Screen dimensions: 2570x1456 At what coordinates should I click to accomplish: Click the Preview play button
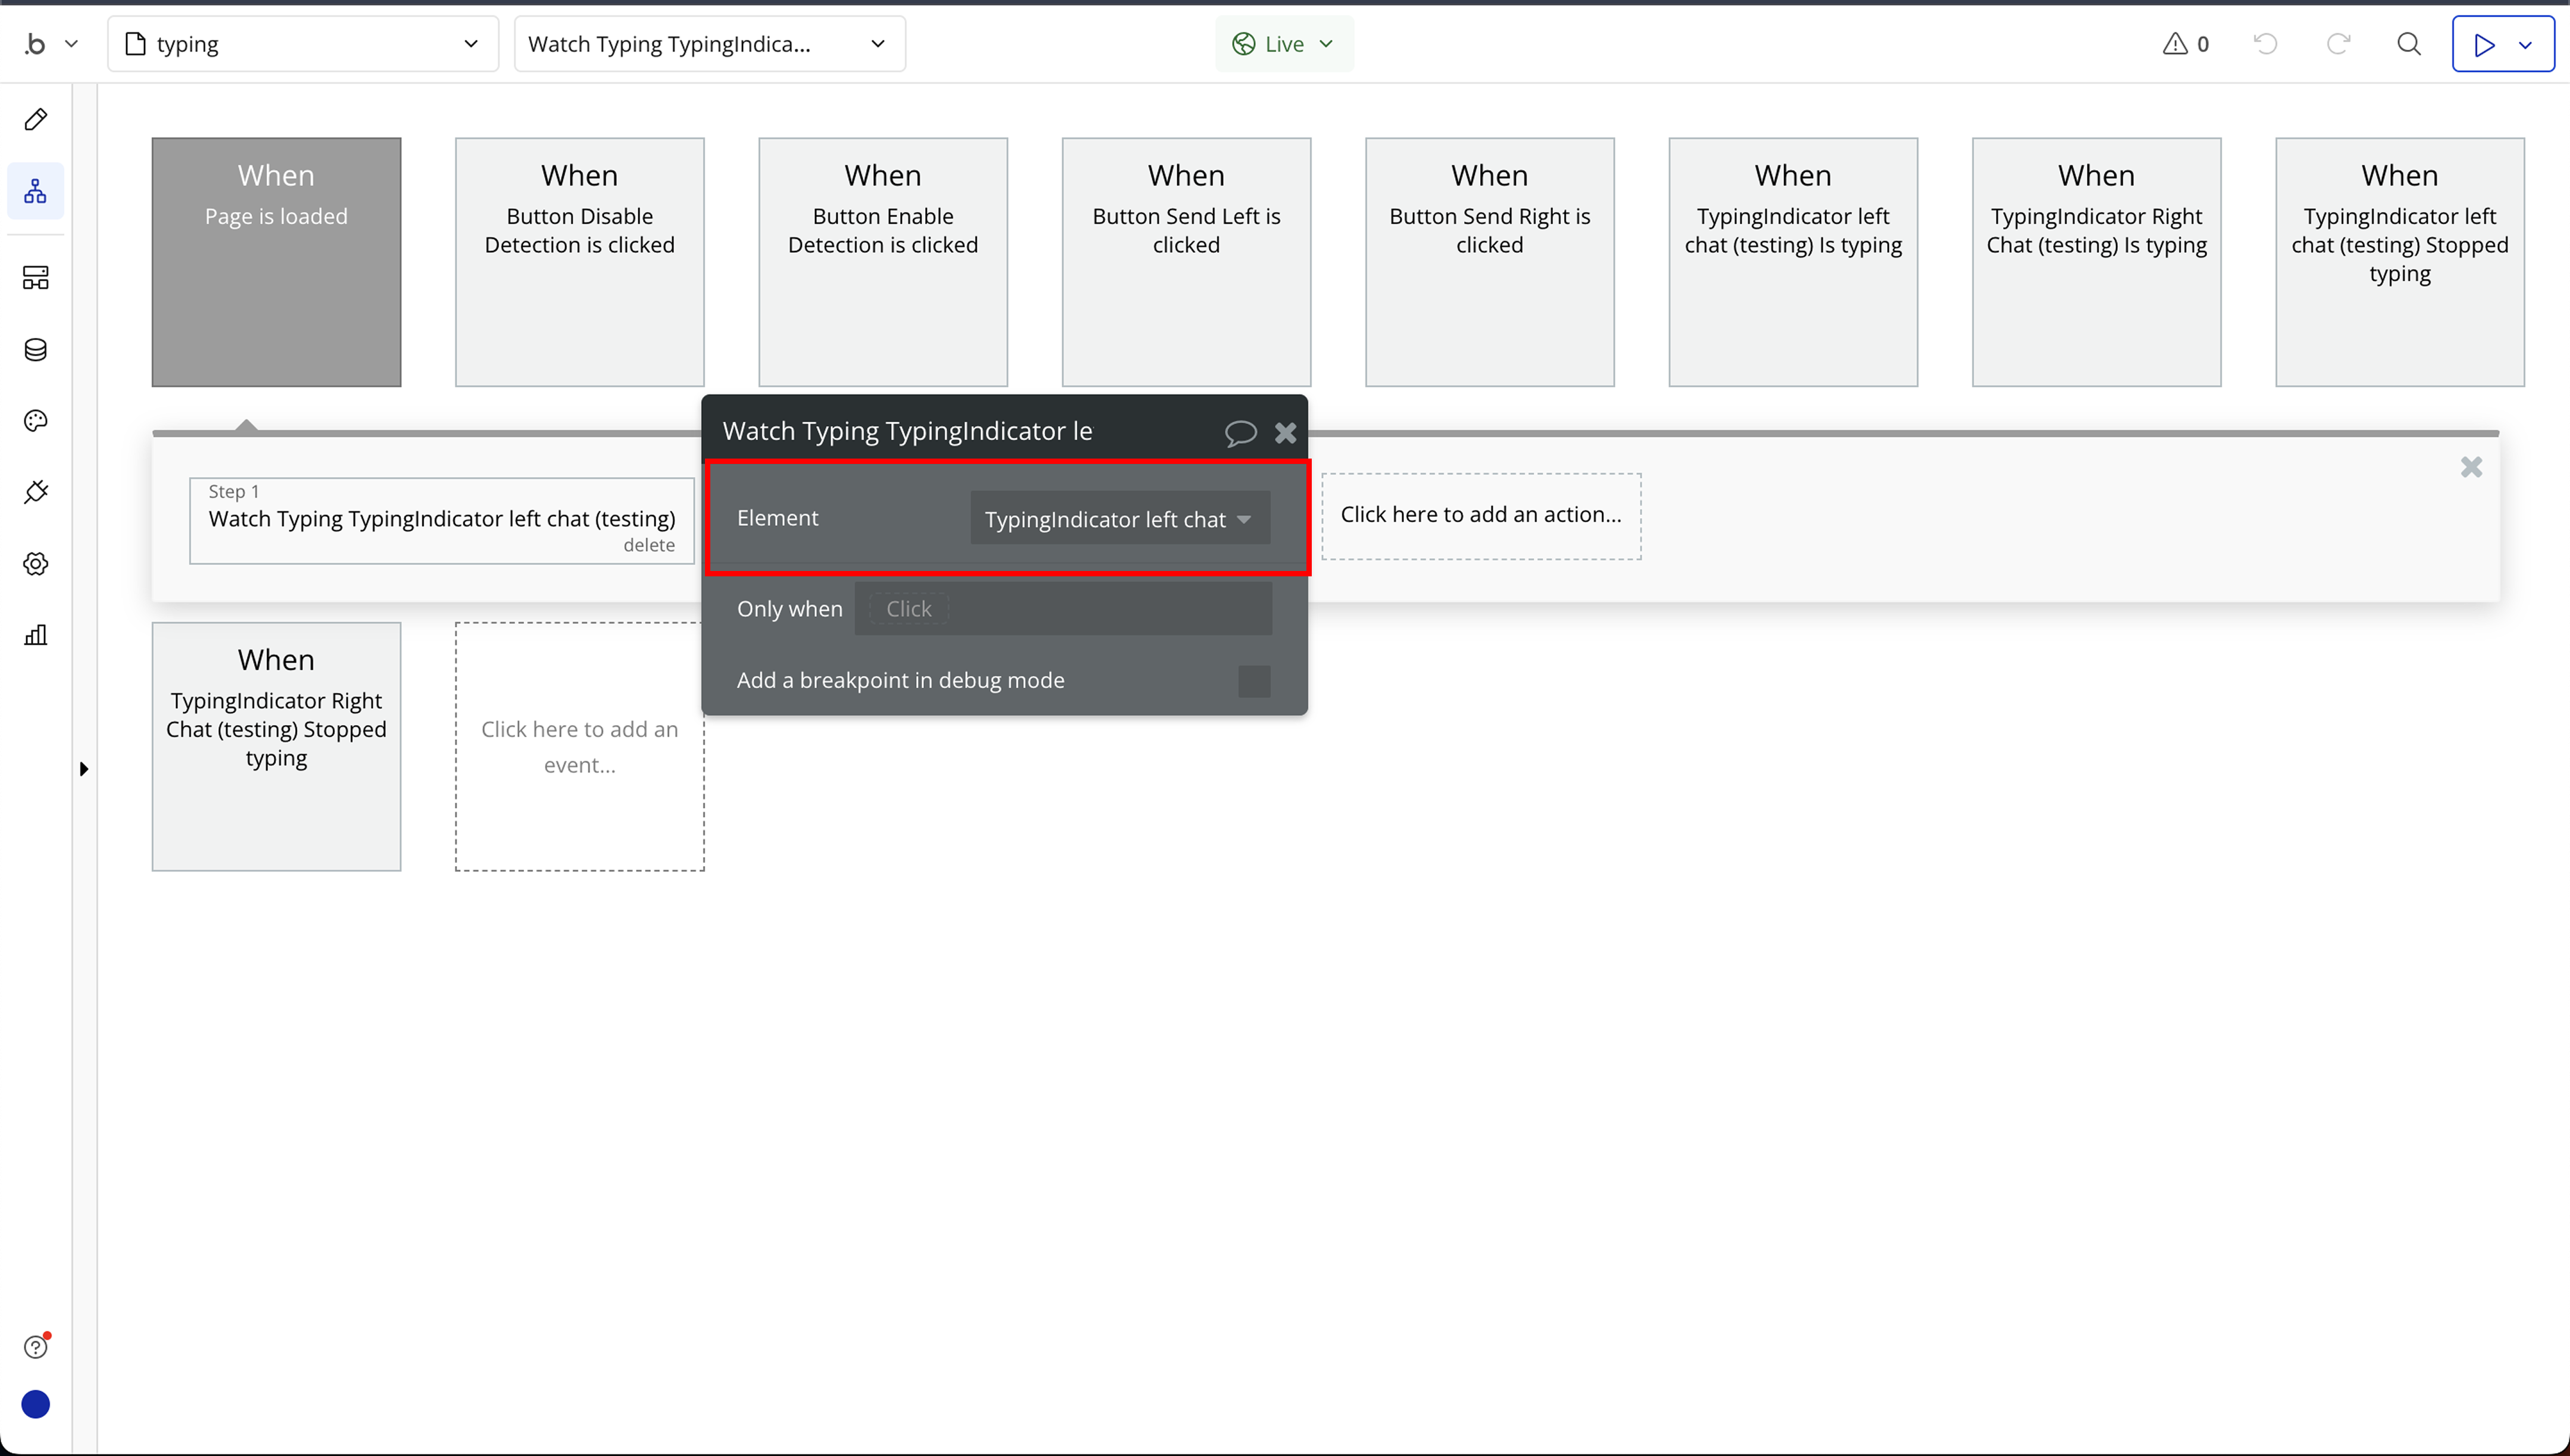tap(2484, 44)
